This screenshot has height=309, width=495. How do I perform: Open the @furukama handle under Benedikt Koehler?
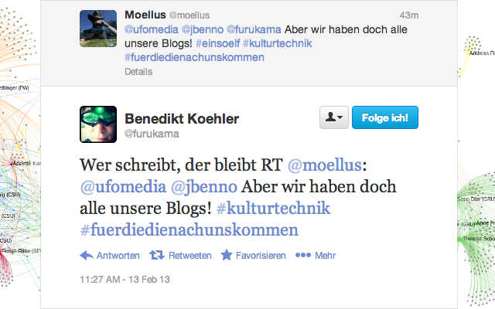tap(152, 134)
